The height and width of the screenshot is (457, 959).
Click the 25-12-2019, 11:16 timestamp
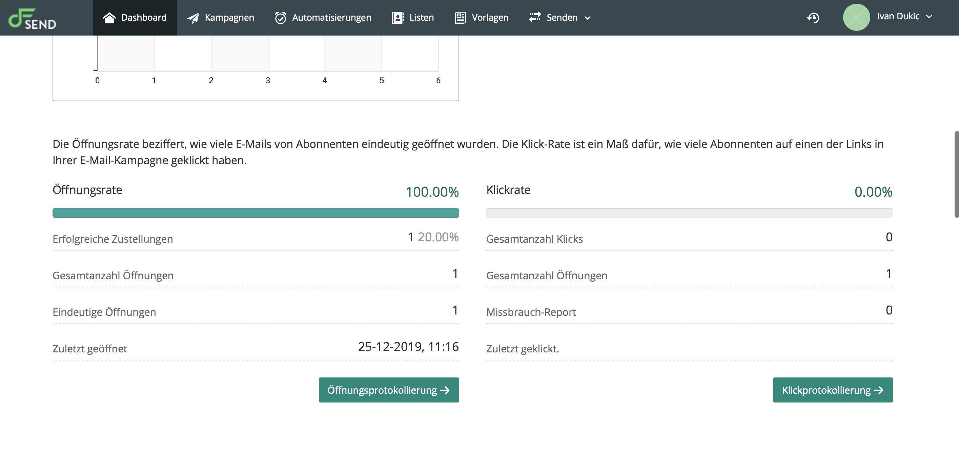coord(408,347)
